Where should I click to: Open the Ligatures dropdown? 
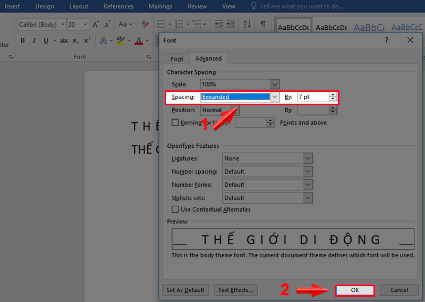click(x=308, y=158)
